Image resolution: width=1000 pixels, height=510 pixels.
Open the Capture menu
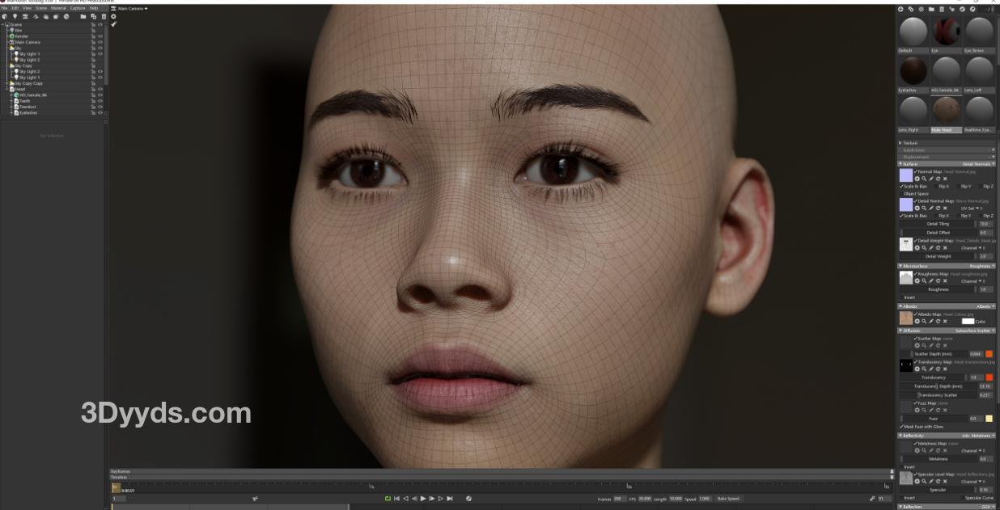(77, 8)
